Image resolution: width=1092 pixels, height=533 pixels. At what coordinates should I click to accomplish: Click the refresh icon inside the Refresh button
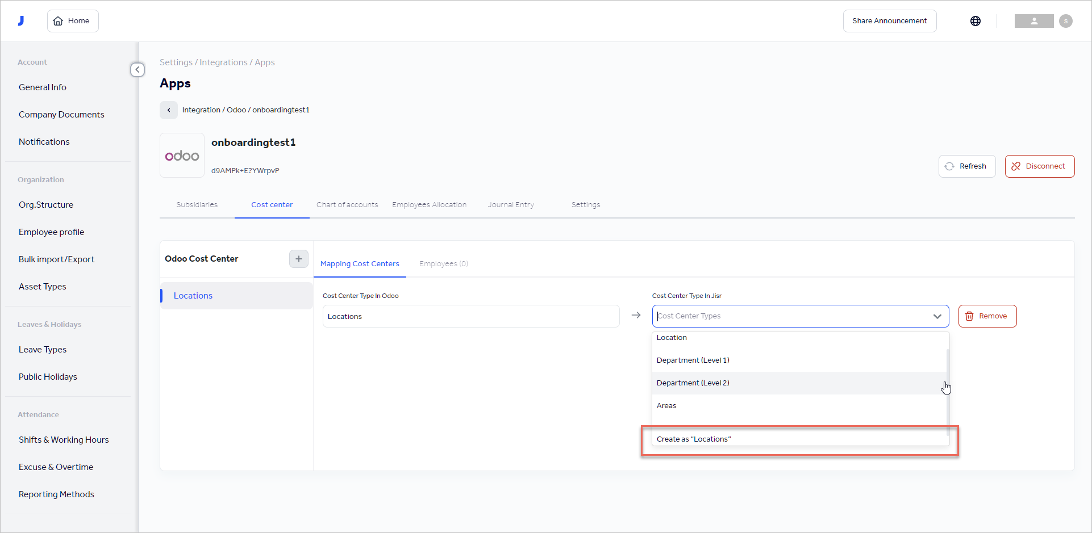949,166
